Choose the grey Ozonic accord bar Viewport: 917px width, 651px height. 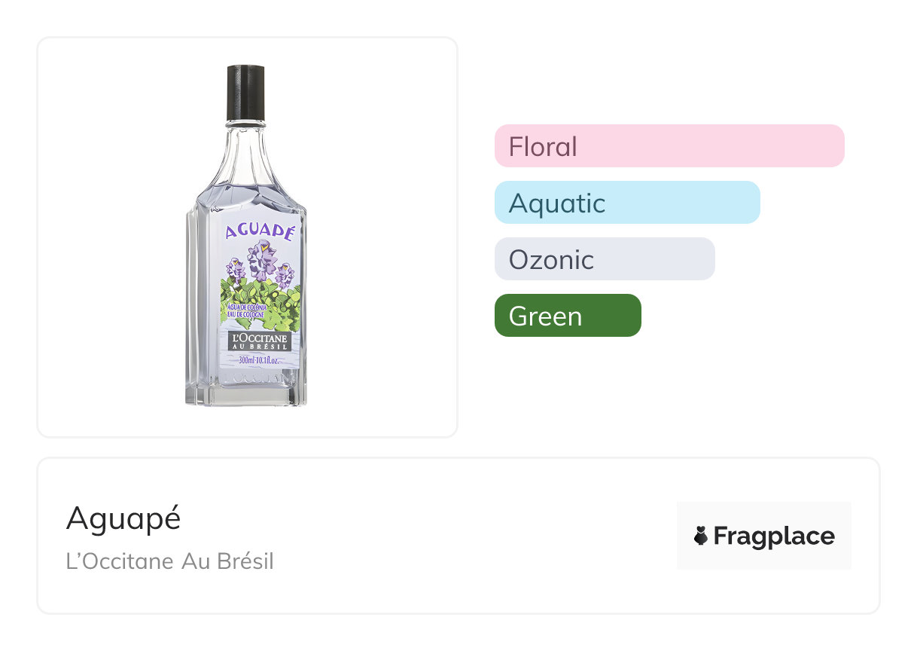coord(604,258)
